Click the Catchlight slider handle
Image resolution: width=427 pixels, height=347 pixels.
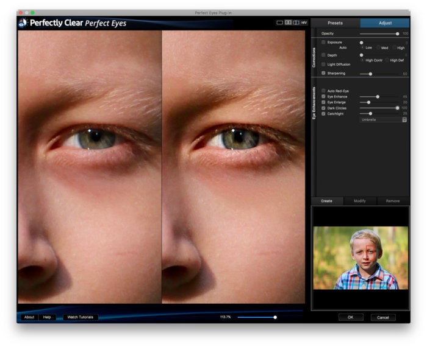pos(370,114)
